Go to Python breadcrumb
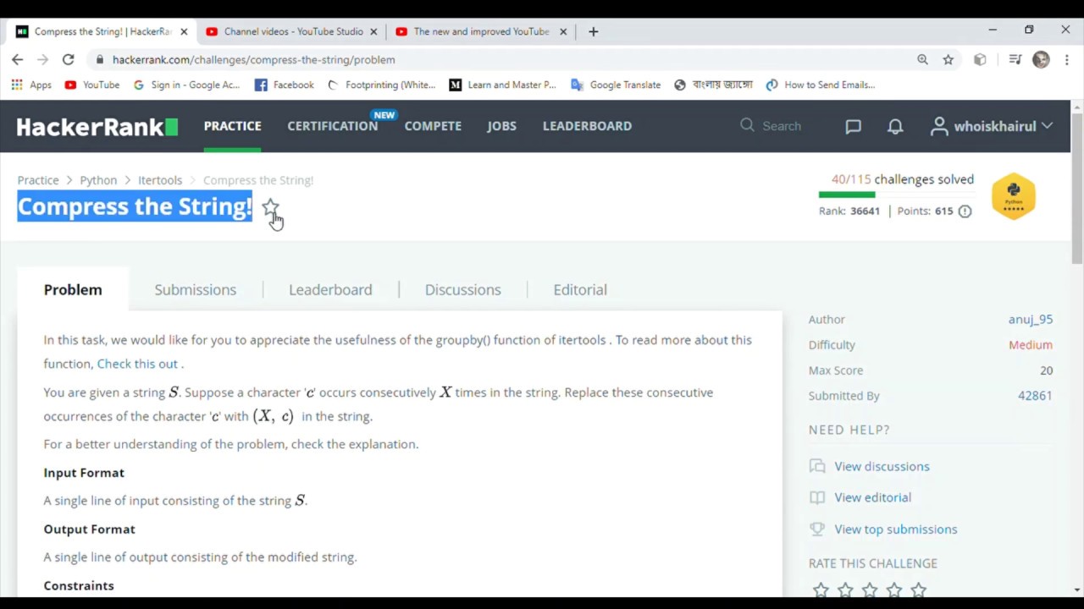The height and width of the screenshot is (609, 1084). 98,180
